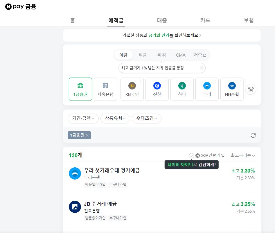Click the 우리은행 logo thumbnail
The width and height of the screenshot is (275, 233).
click(x=75, y=173)
